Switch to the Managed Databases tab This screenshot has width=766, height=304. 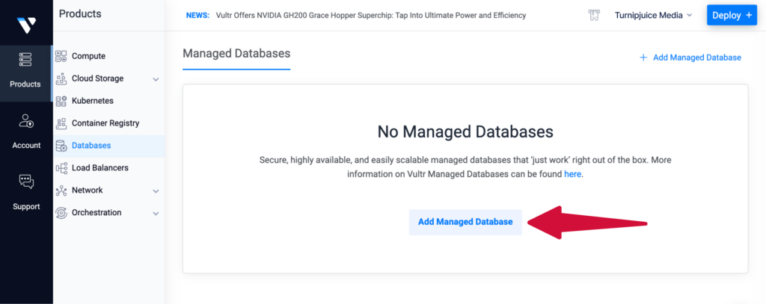click(236, 54)
